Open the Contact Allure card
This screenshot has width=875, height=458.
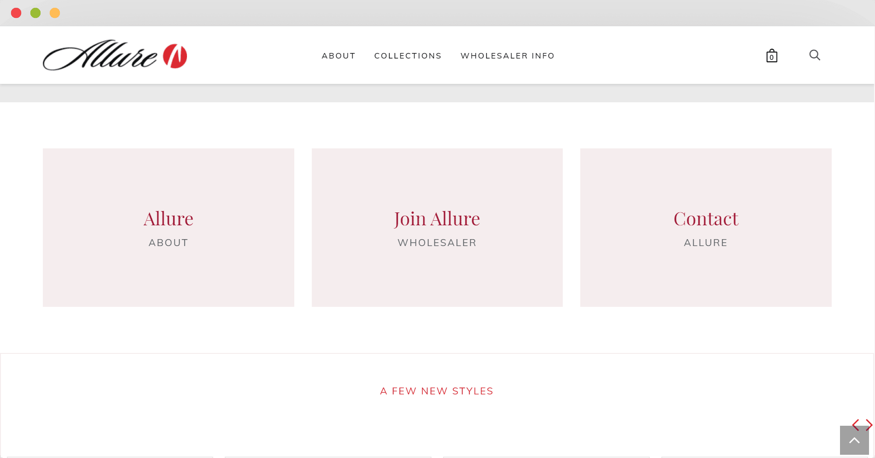[706, 228]
